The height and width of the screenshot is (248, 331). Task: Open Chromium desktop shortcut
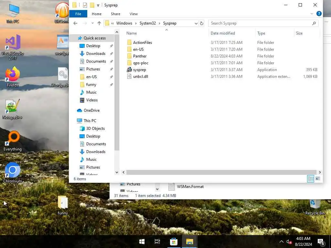(x=13, y=173)
